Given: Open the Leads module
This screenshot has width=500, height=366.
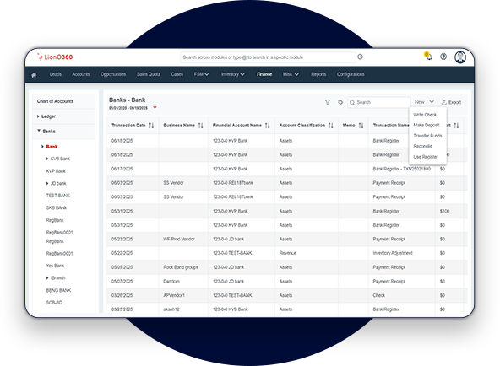Looking at the screenshot, I should click(x=55, y=74).
